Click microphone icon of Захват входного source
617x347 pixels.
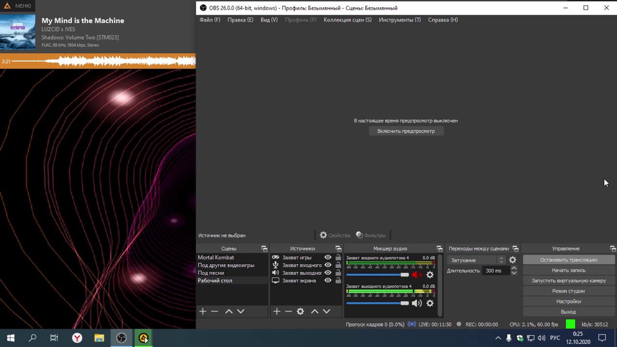pyautogui.click(x=276, y=265)
